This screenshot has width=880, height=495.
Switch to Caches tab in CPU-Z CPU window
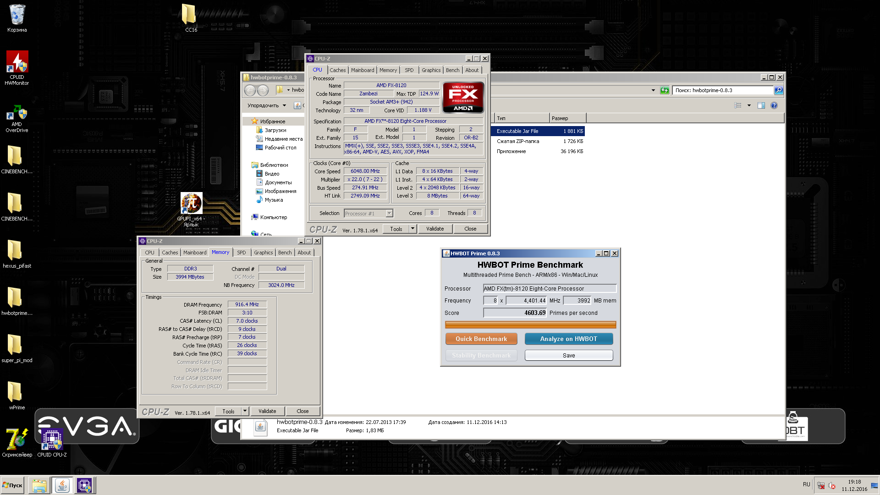tap(337, 70)
